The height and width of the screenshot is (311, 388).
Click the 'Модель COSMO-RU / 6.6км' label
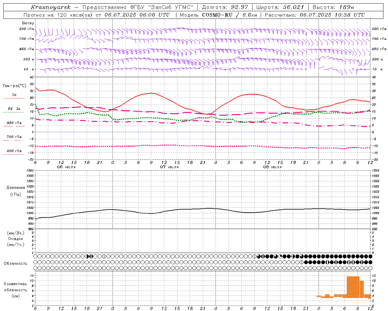click(218, 15)
